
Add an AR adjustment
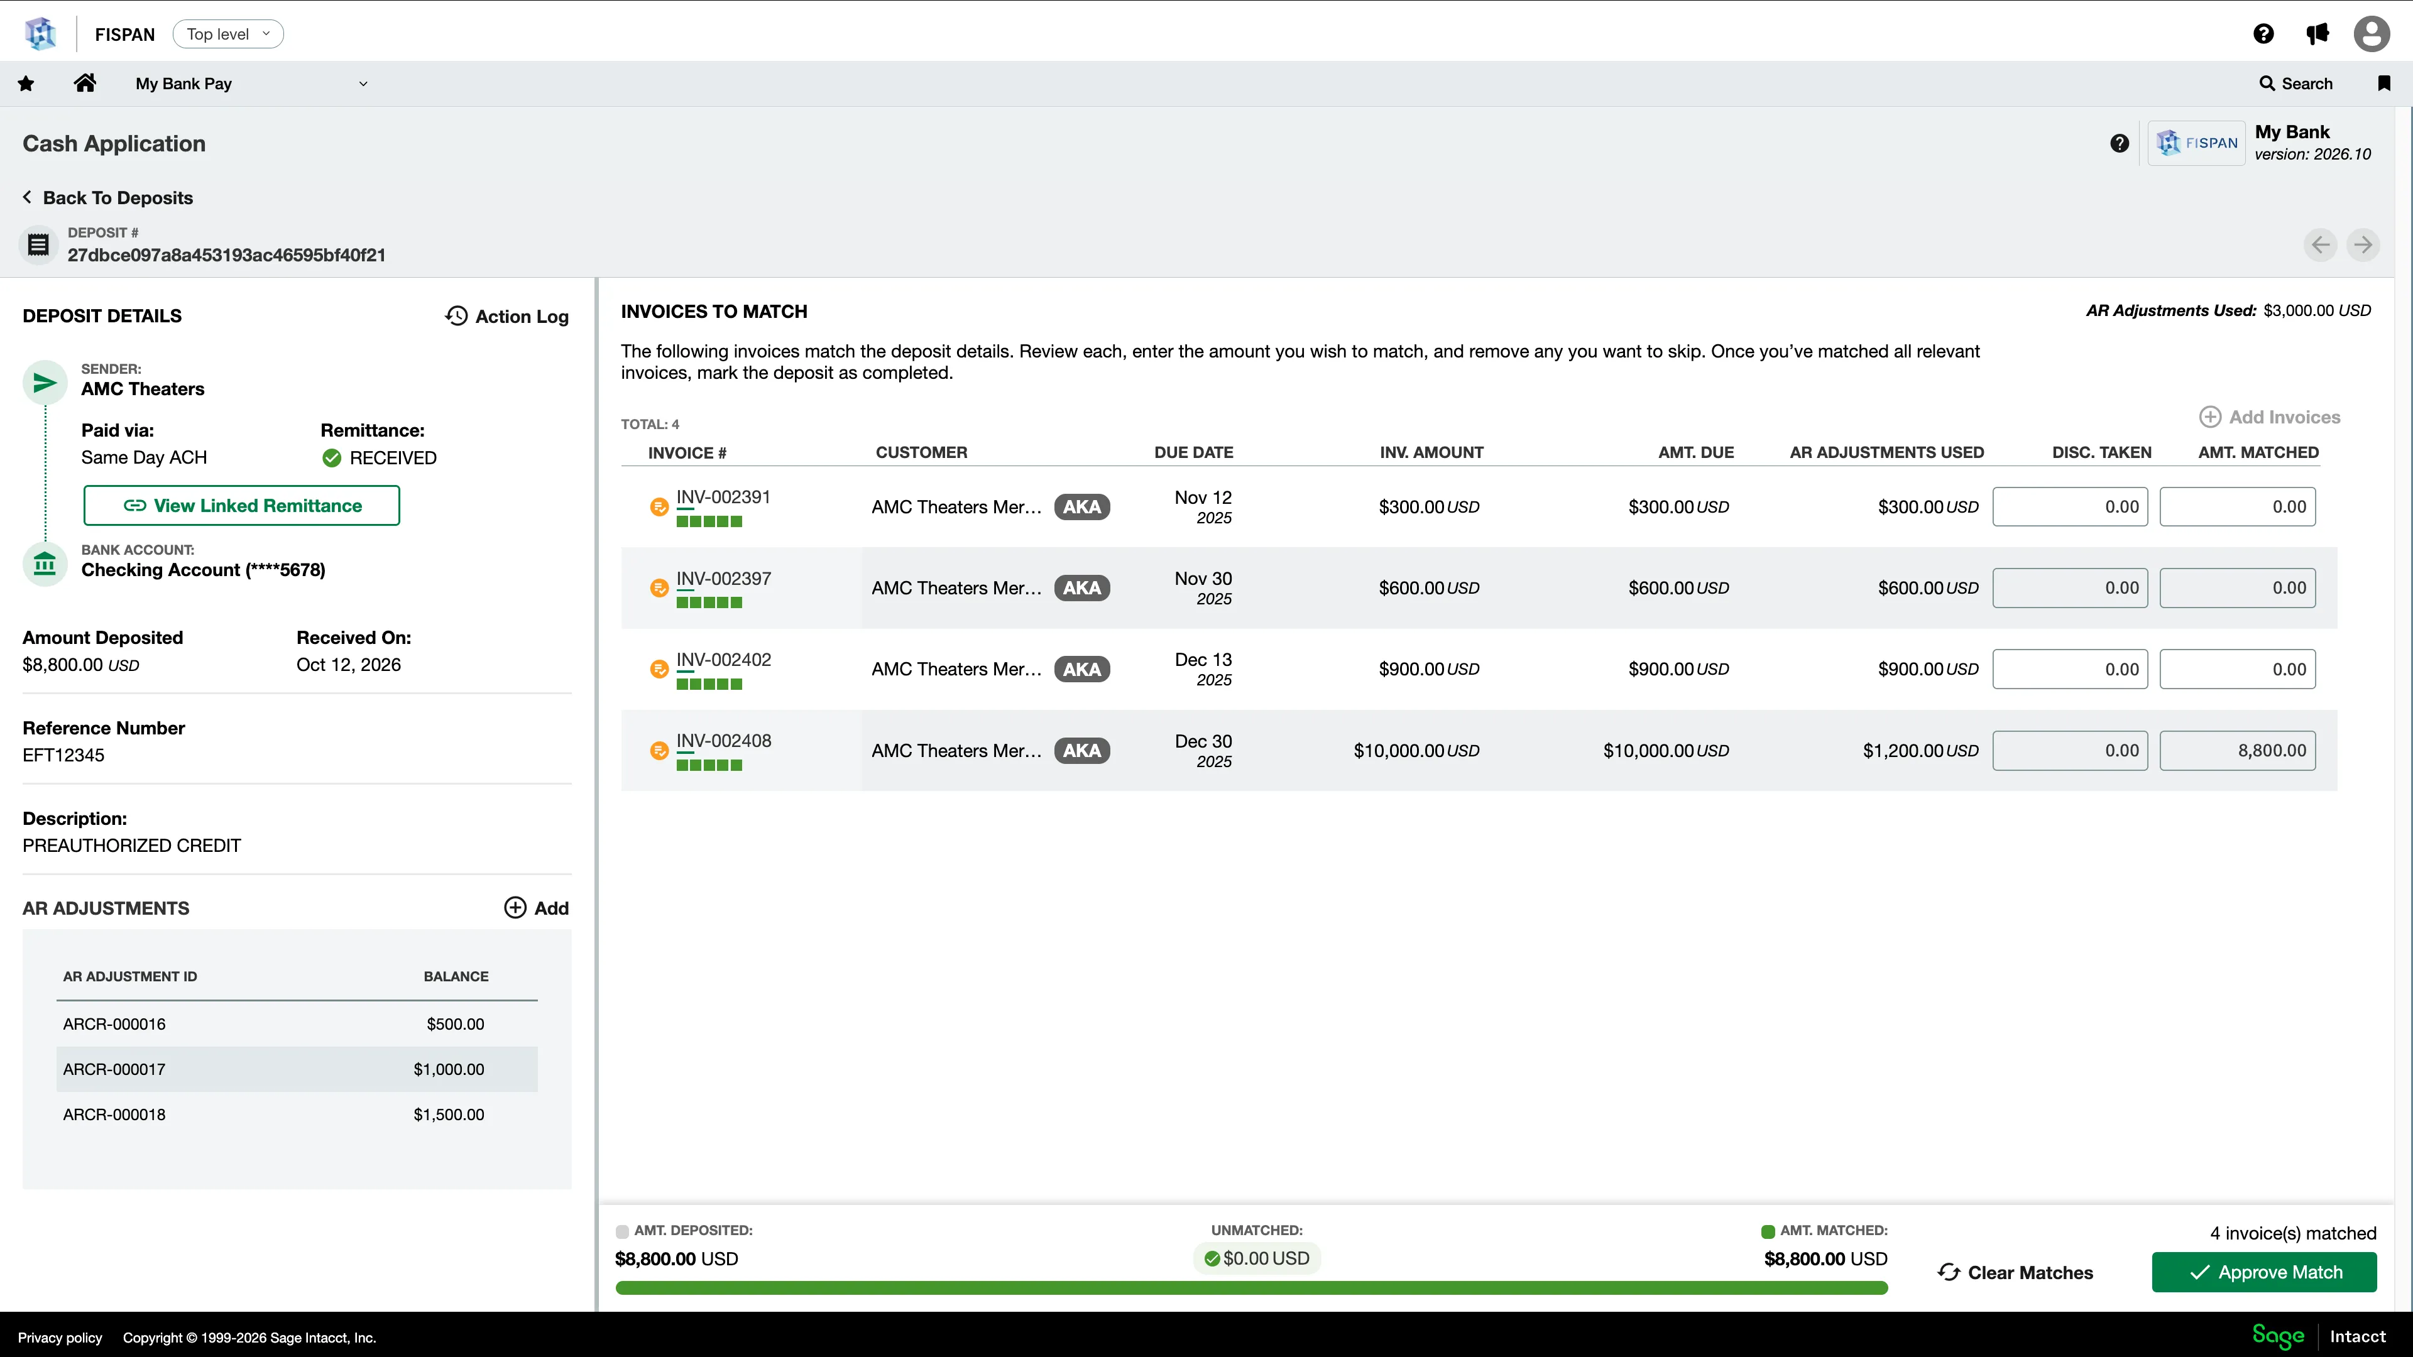(x=537, y=908)
